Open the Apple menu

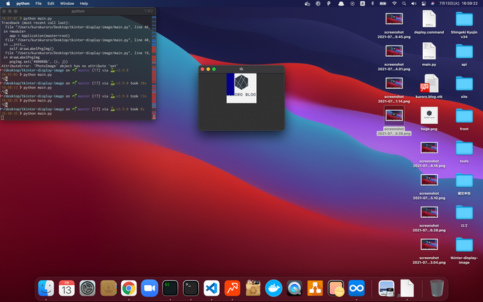click(x=8, y=4)
